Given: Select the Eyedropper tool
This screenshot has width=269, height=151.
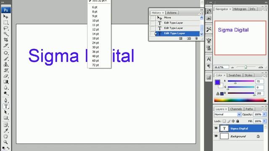Looking at the screenshot, I should (x=5, y=130).
